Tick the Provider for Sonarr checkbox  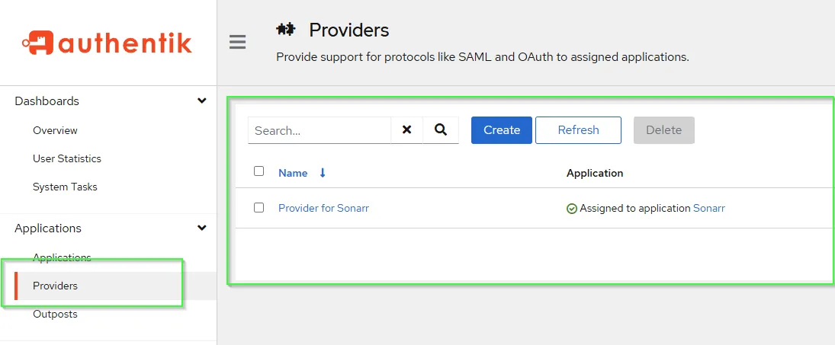259,207
